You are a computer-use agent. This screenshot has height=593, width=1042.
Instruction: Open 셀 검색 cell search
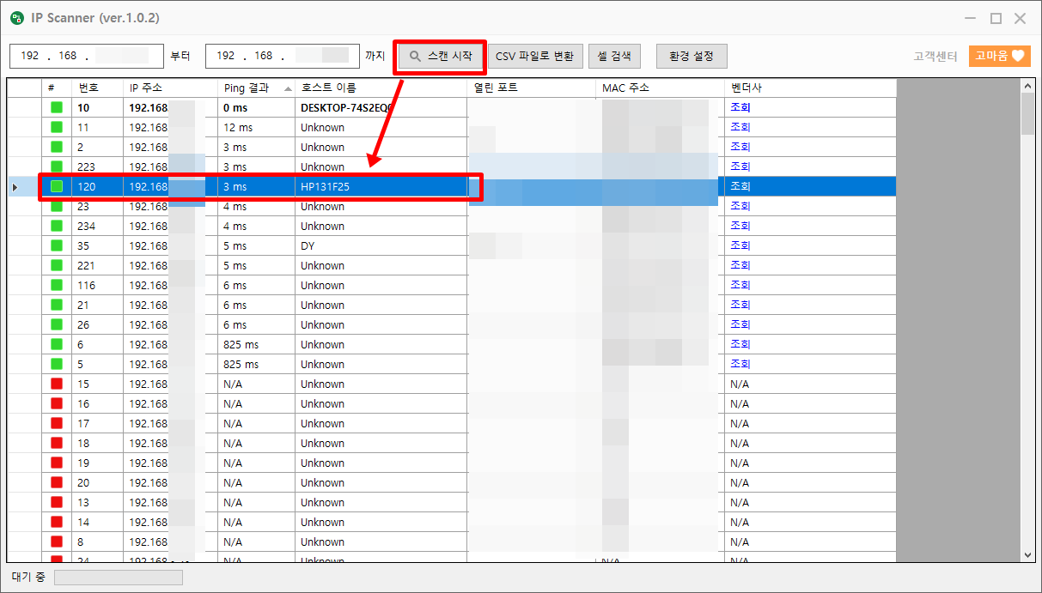pos(614,56)
